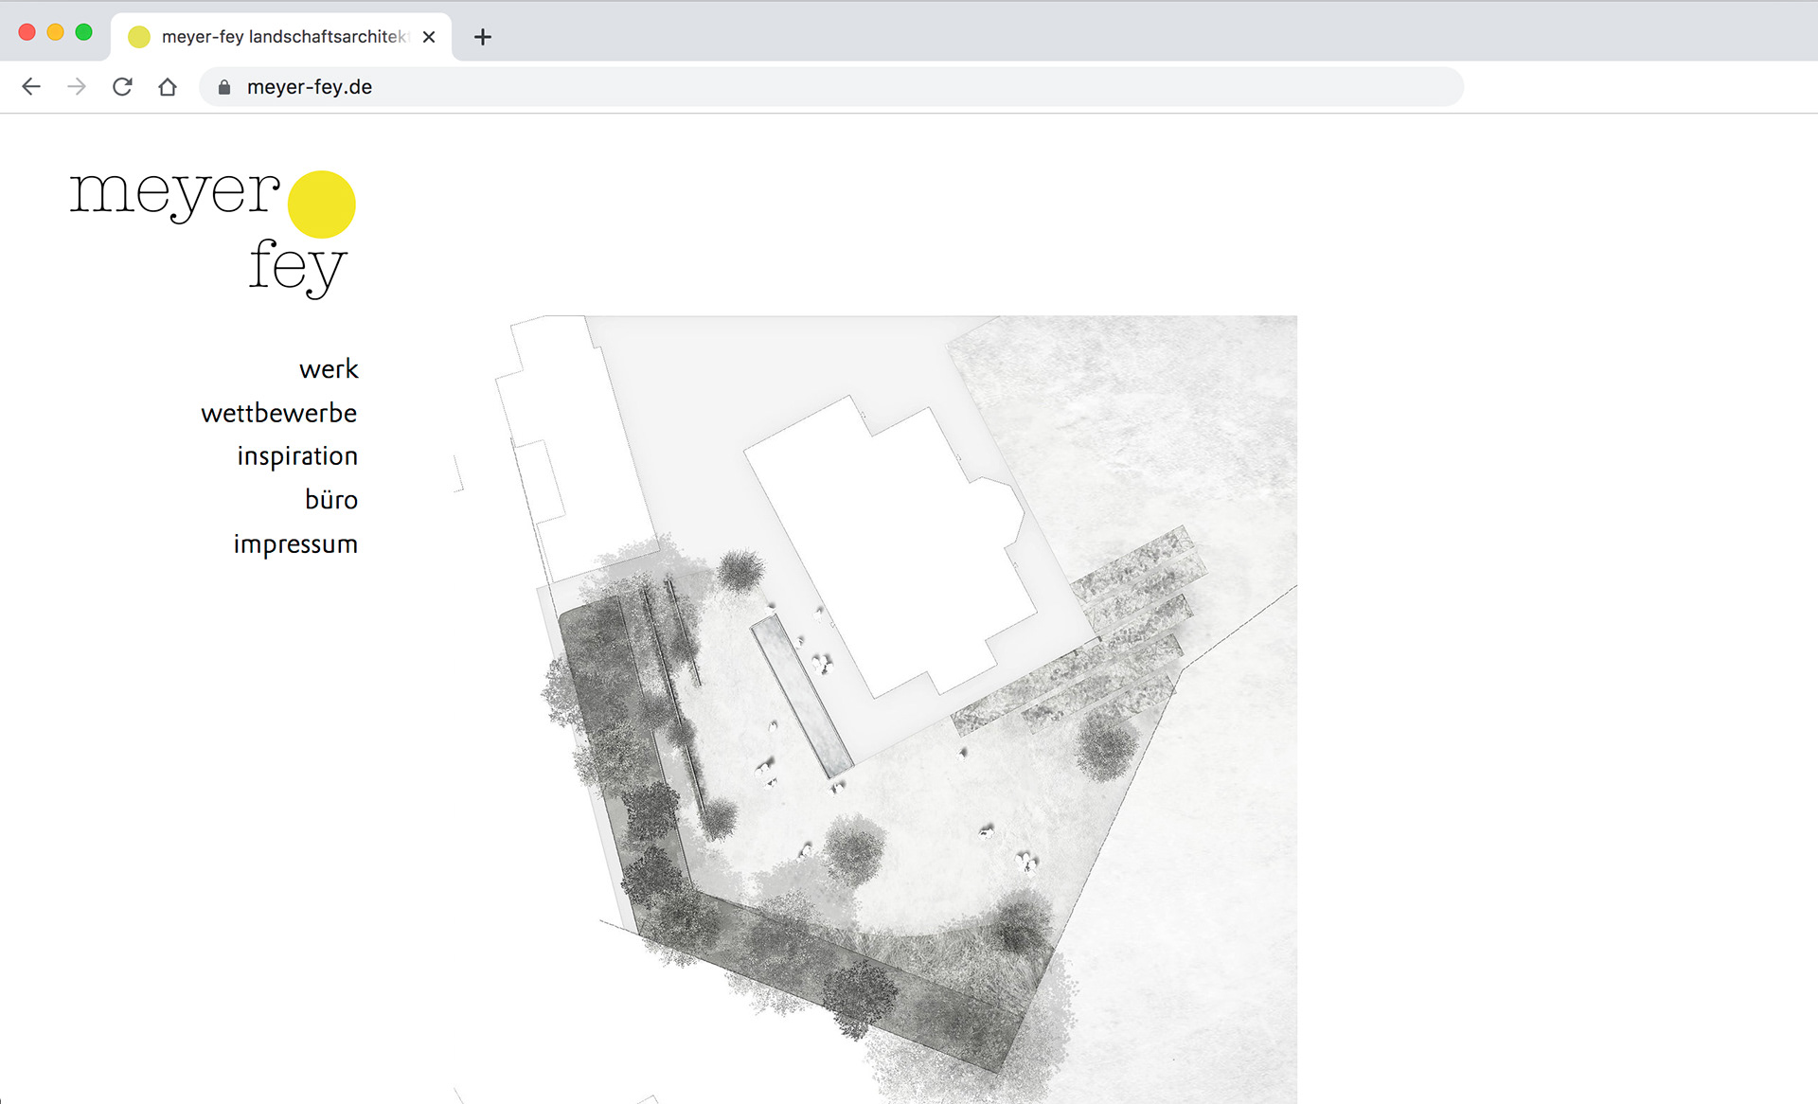Viewport: 1818px width, 1104px height.
Task: Open a new tab with plus icon
Action: 483,37
